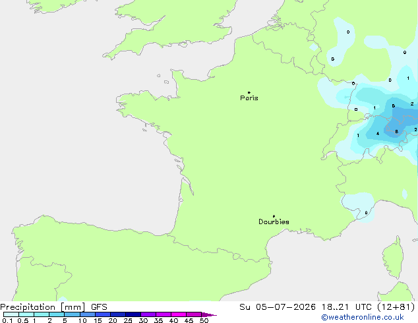418x323 pixels.
Task: Click the precipitation value 4 on map
Action: [378, 134]
